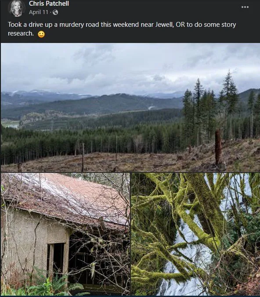Open the post's April 11 timestamp link
The height and width of the screenshot is (297, 260).
click(x=39, y=12)
